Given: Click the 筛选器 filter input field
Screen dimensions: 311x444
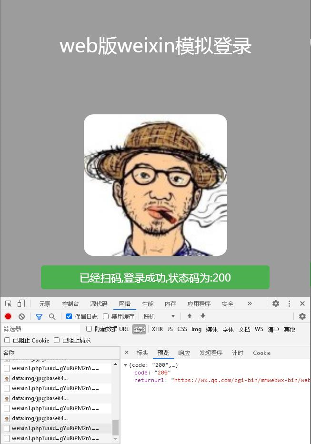Looking at the screenshot, I should click(x=41, y=329).
